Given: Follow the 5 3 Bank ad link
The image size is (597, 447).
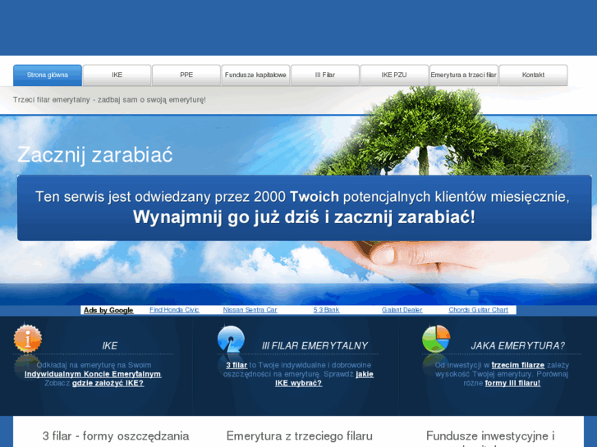Looking at the screenshot, I should [326, 310].
